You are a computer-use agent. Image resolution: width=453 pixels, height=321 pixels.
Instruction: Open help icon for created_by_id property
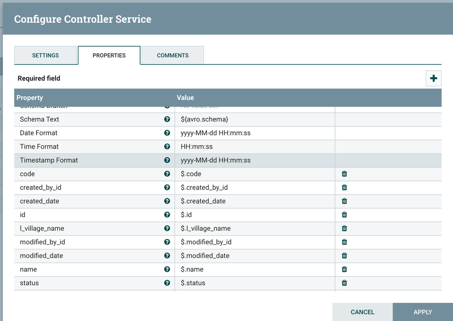click(167, 187)
